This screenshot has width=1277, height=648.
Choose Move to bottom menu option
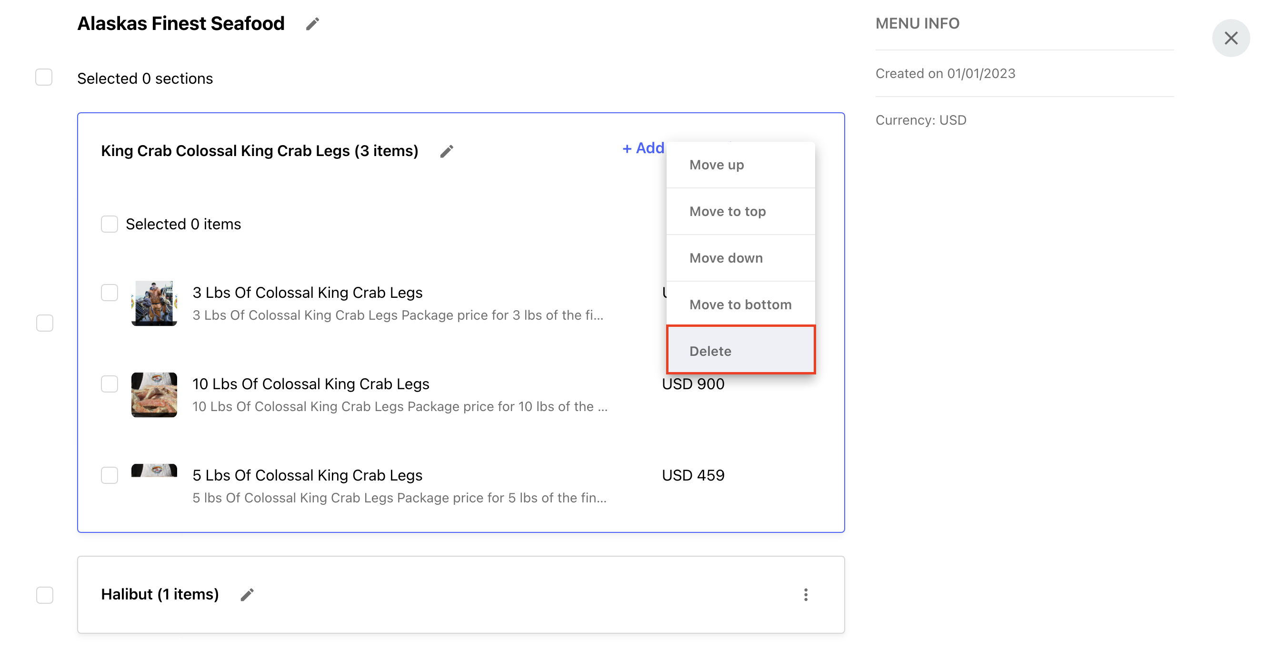point(740,304)
